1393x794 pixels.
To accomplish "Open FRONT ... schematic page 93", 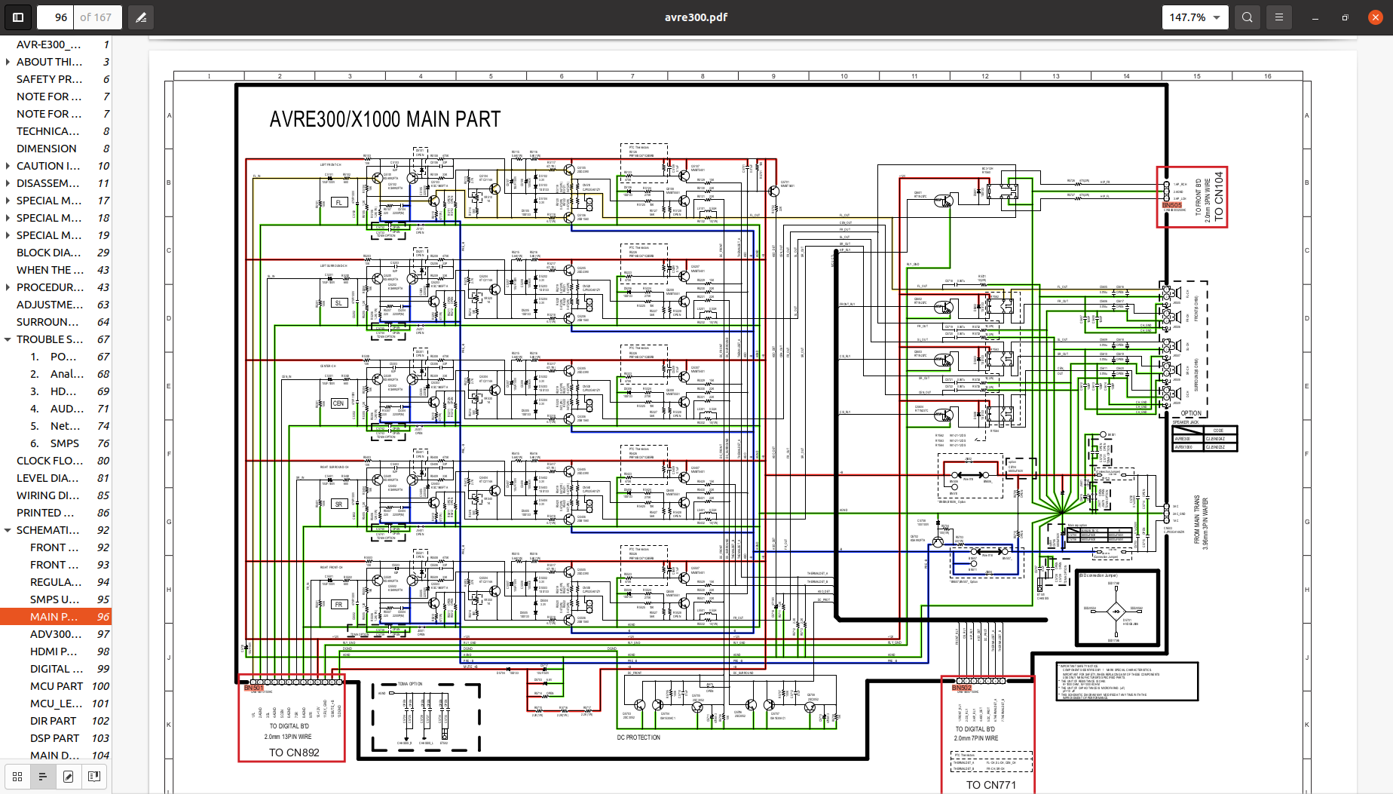I will click(x=56, y=565).
